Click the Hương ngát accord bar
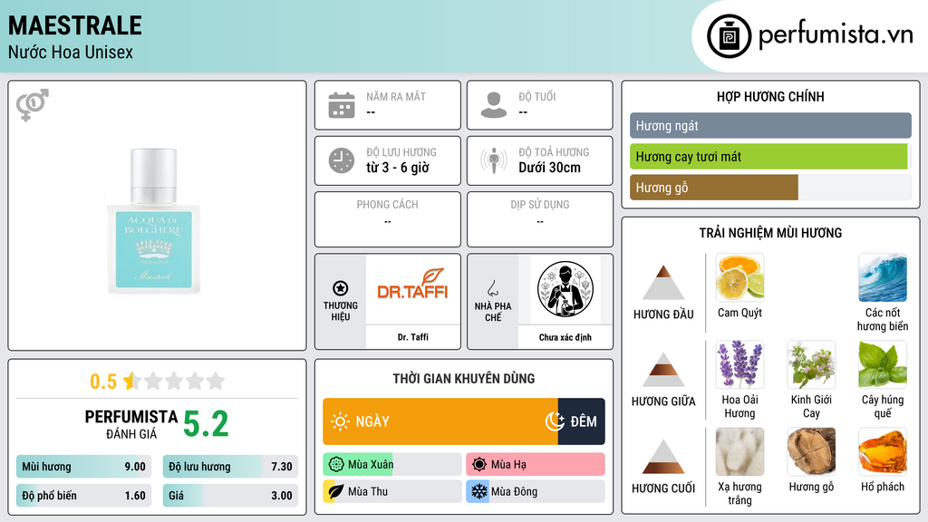This screenshot has width=928, height=522. [770, 125]
